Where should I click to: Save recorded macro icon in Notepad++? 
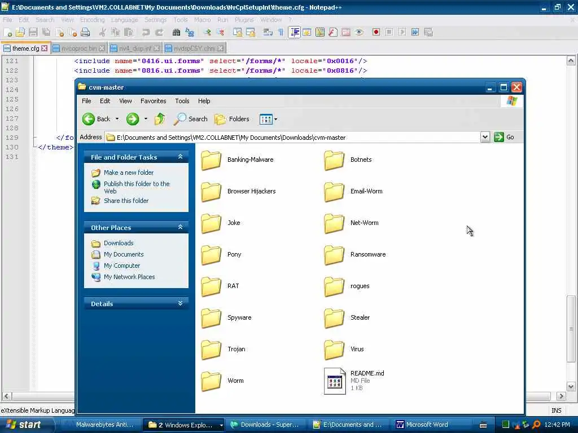pyautogui.click(x=428, y=32)
